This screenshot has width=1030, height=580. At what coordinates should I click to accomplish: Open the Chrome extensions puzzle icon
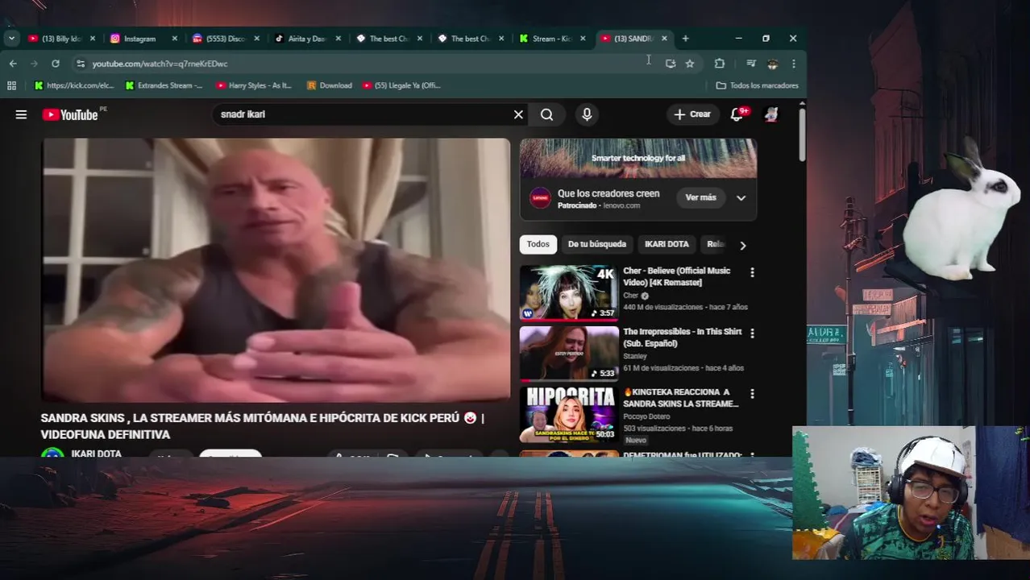720,63
